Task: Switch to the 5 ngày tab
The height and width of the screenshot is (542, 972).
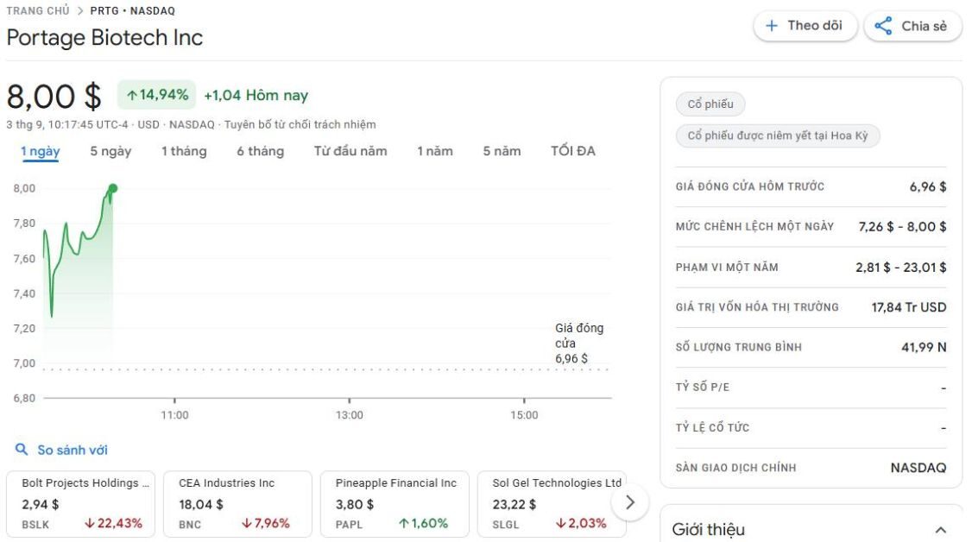Action: coord(110,151)
